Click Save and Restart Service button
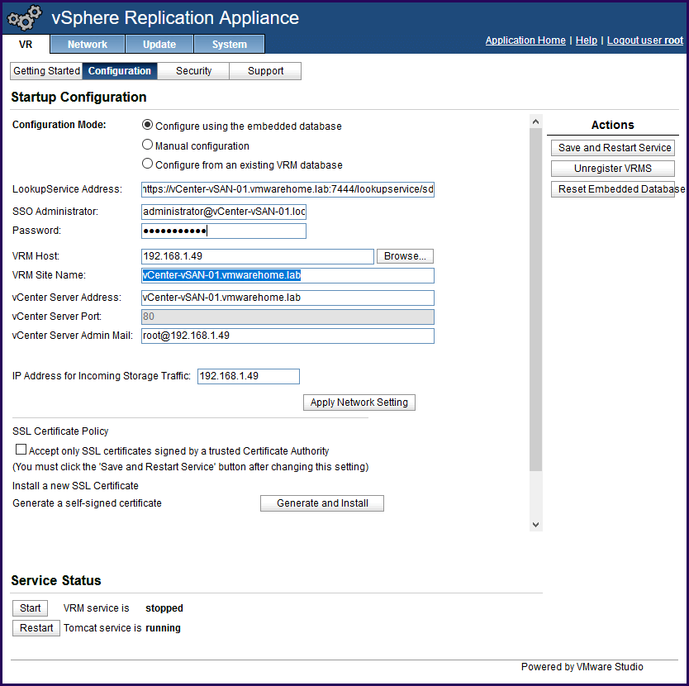 613,148
